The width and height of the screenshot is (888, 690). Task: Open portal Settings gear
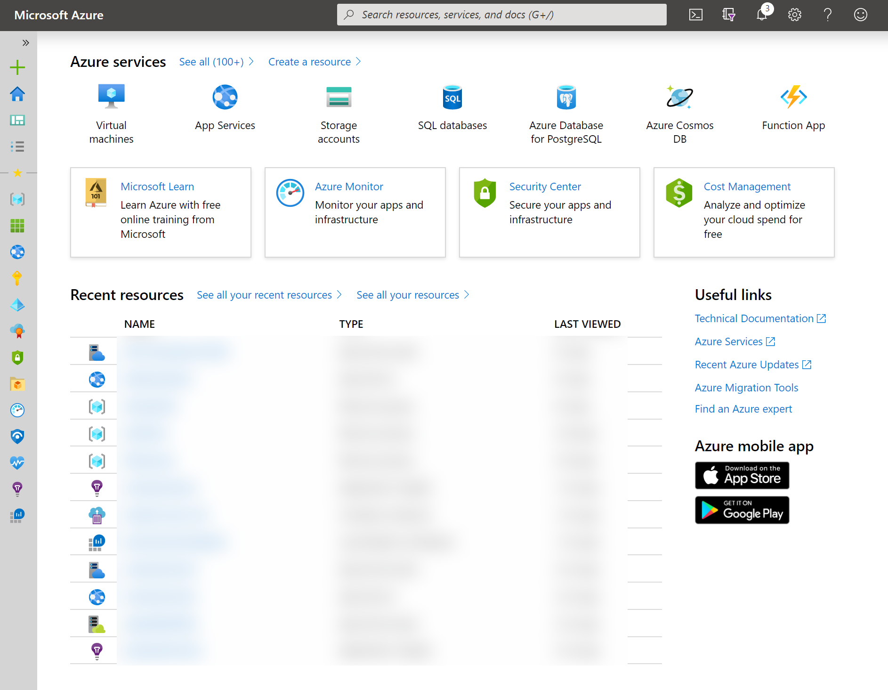point(795,15)
